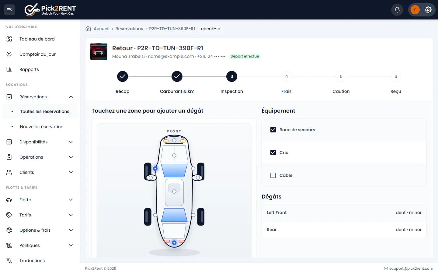Uncheck Roue de secours checkbox
This screenshot has height=274, width=438.
pos(273,130)
